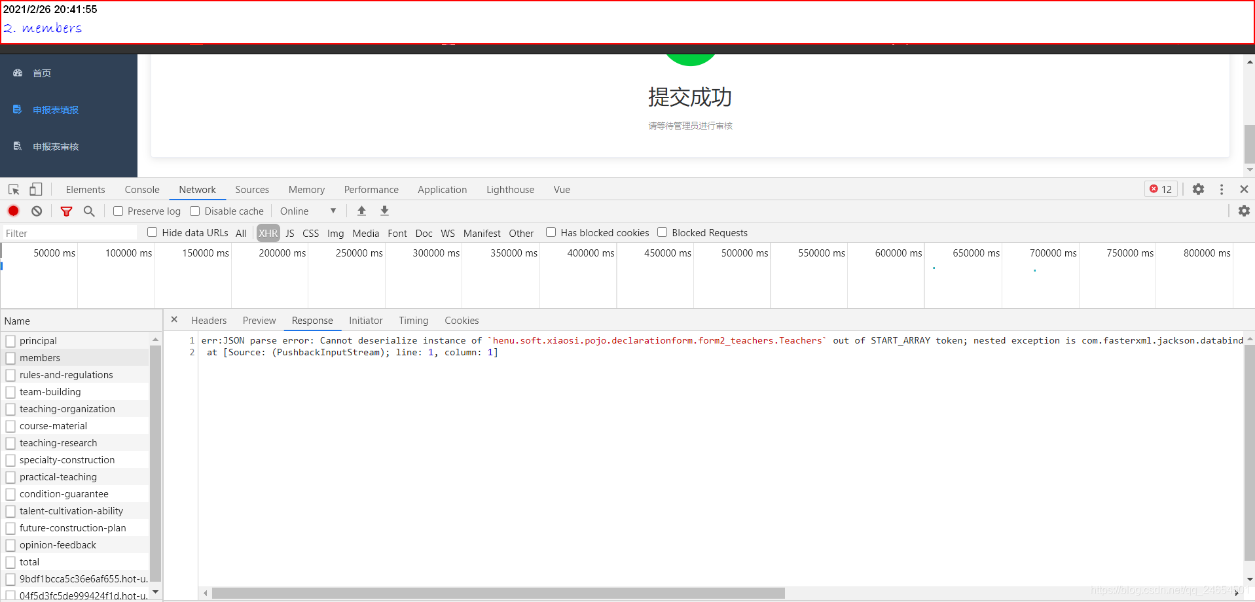Select the members request row
Screen dimensions: 1255x602
click(x=75, y=357)
